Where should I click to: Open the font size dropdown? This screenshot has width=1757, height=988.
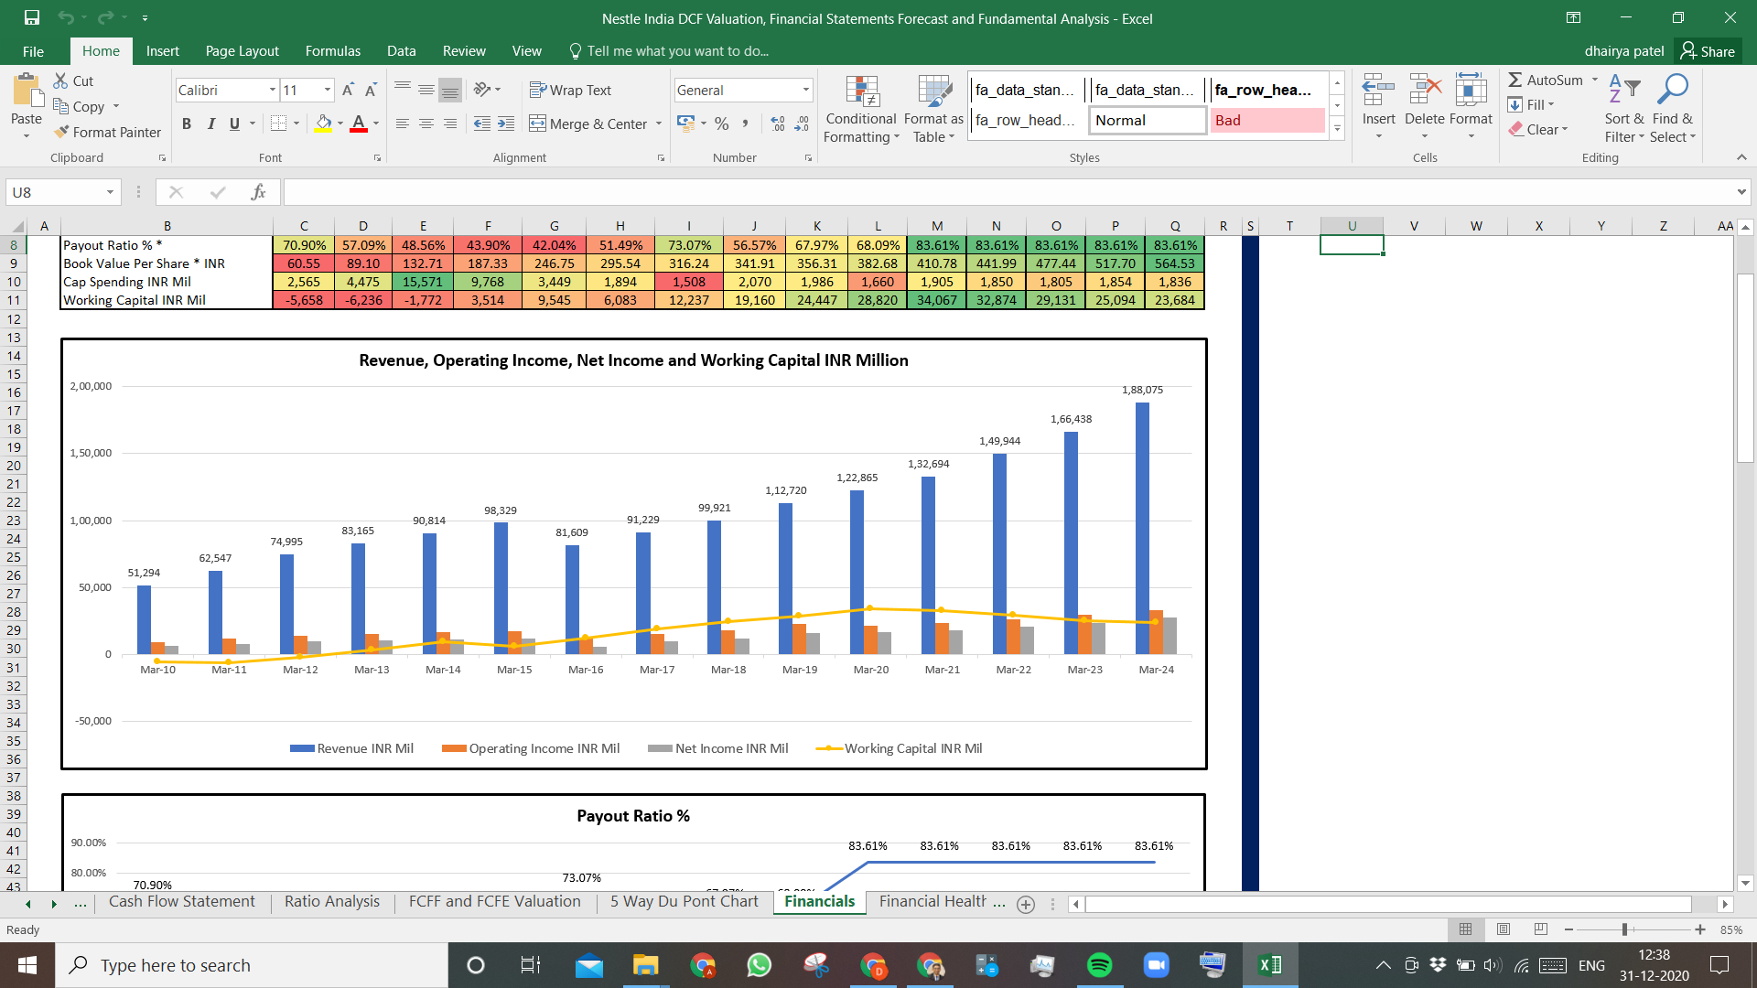click(328, 90)
